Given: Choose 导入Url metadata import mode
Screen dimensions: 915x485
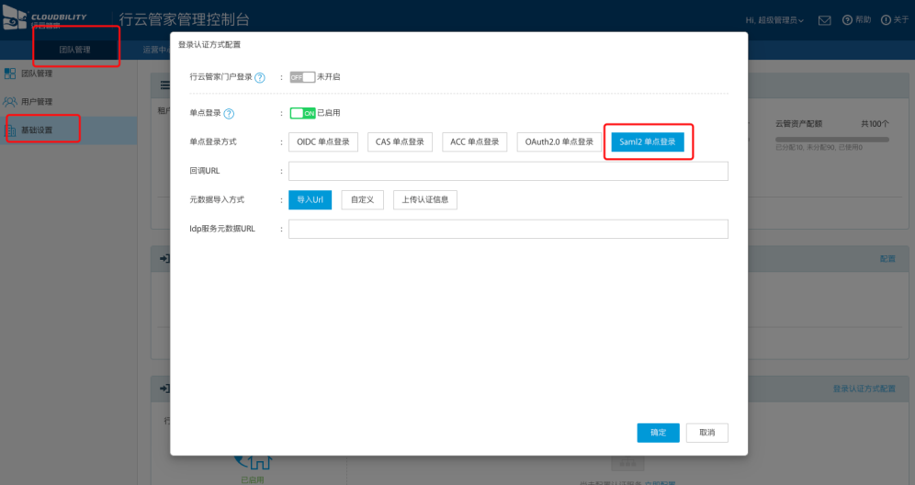Looking at the screenshot, I should 310,199.
